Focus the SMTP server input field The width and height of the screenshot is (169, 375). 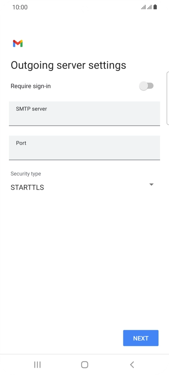pyautogui.click(x=85, y=114)
